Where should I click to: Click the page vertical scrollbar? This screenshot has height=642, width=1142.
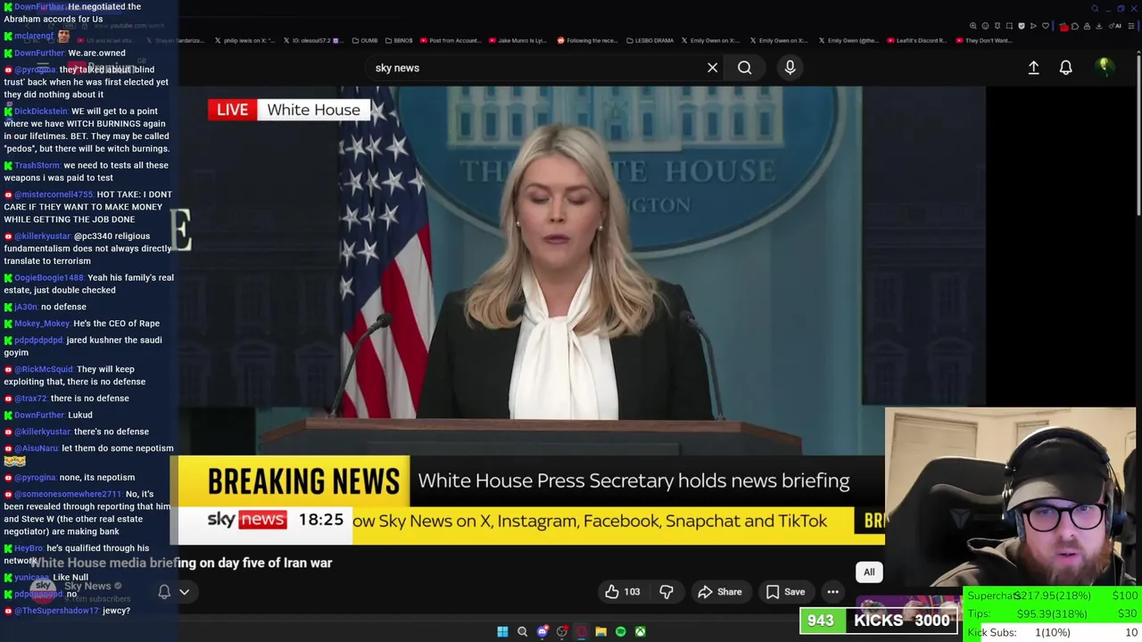coord(1138,134)
